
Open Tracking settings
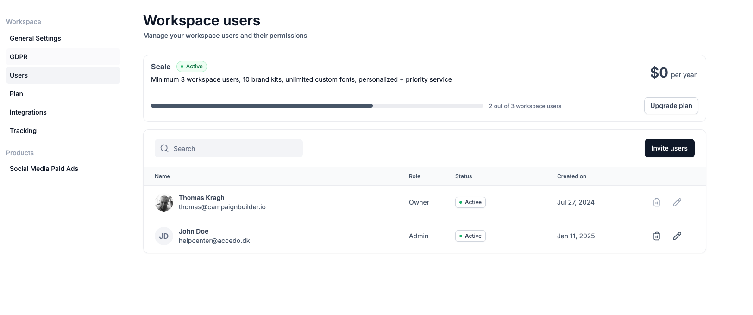point(23,131)
